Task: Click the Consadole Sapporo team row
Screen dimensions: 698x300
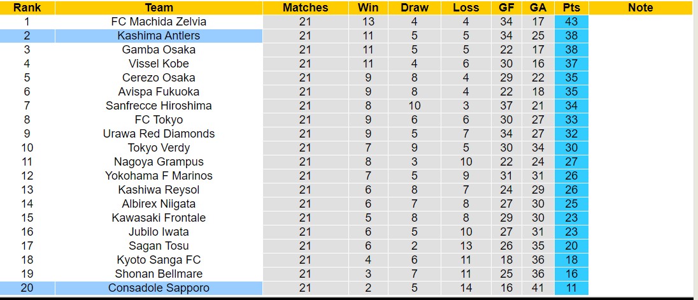Action: coord(159,288)
